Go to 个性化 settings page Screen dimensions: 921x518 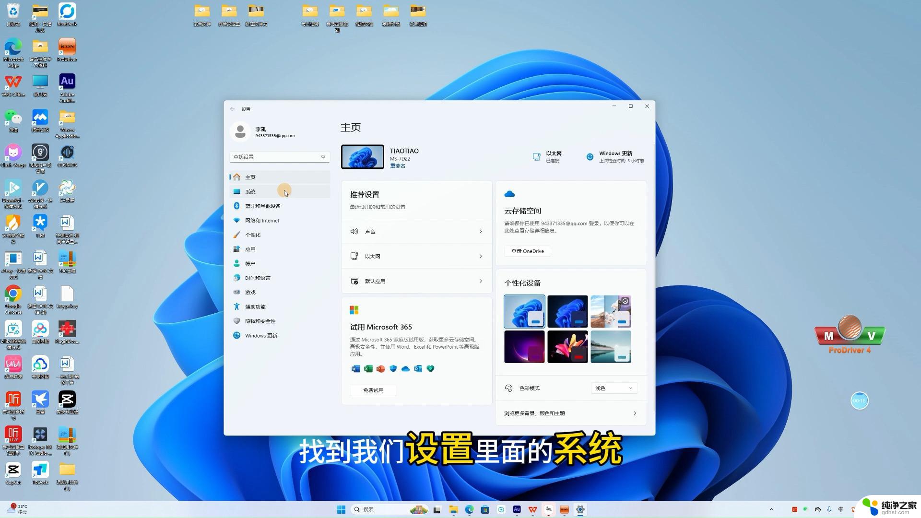click(280, 235)
